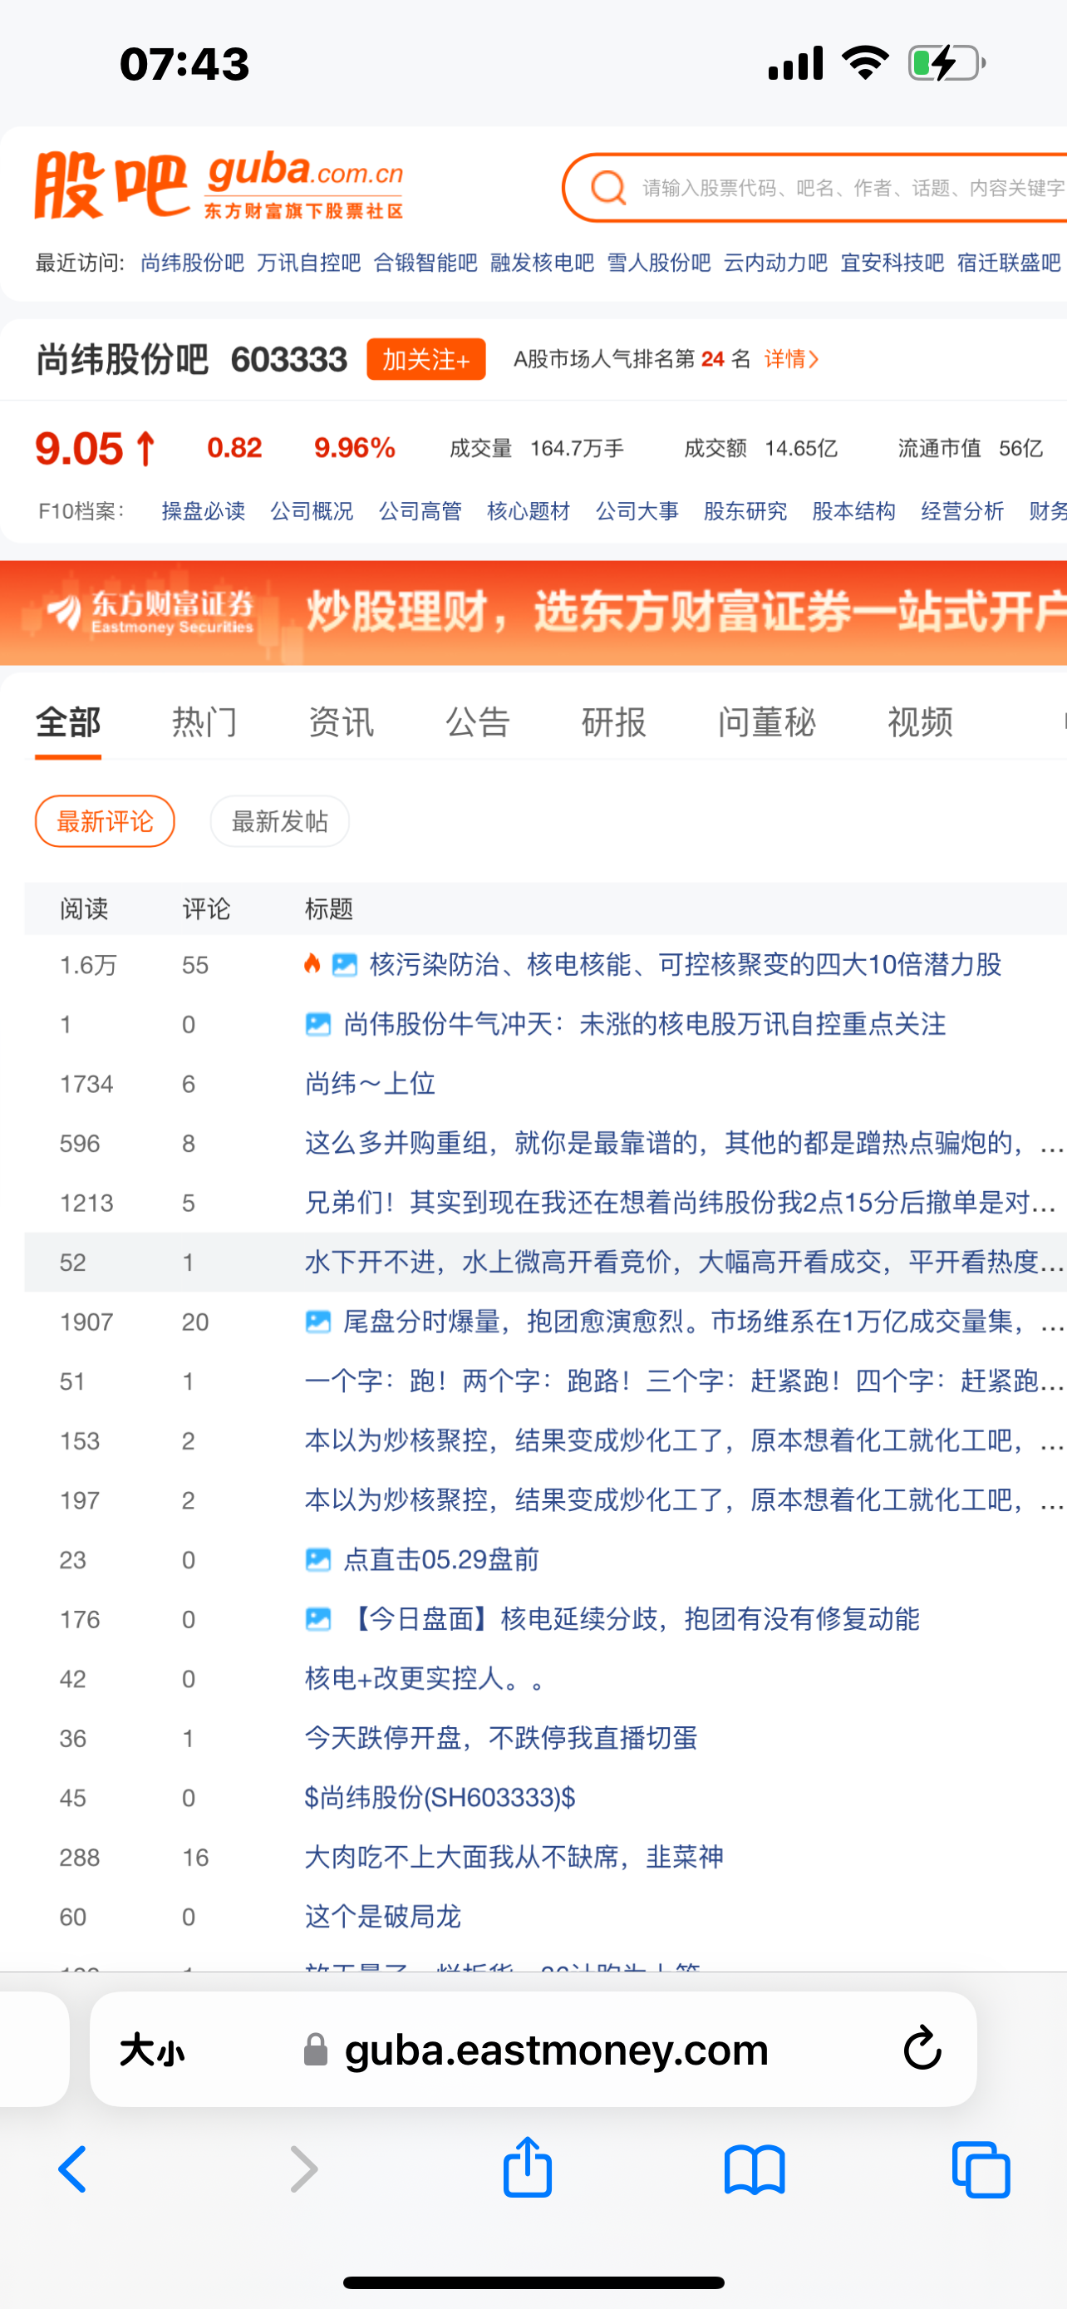Switch to the 问董秘 tab
Screen dimensions: 1067x2309
click(x=767, y=721)
